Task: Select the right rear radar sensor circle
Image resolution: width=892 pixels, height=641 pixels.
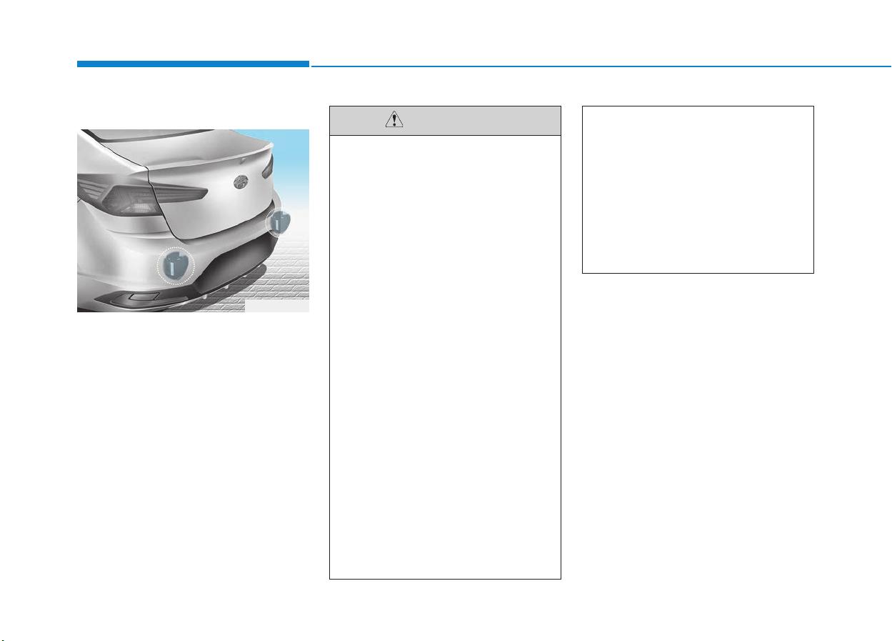Action: pyautogui.click(x=279, y=222)
